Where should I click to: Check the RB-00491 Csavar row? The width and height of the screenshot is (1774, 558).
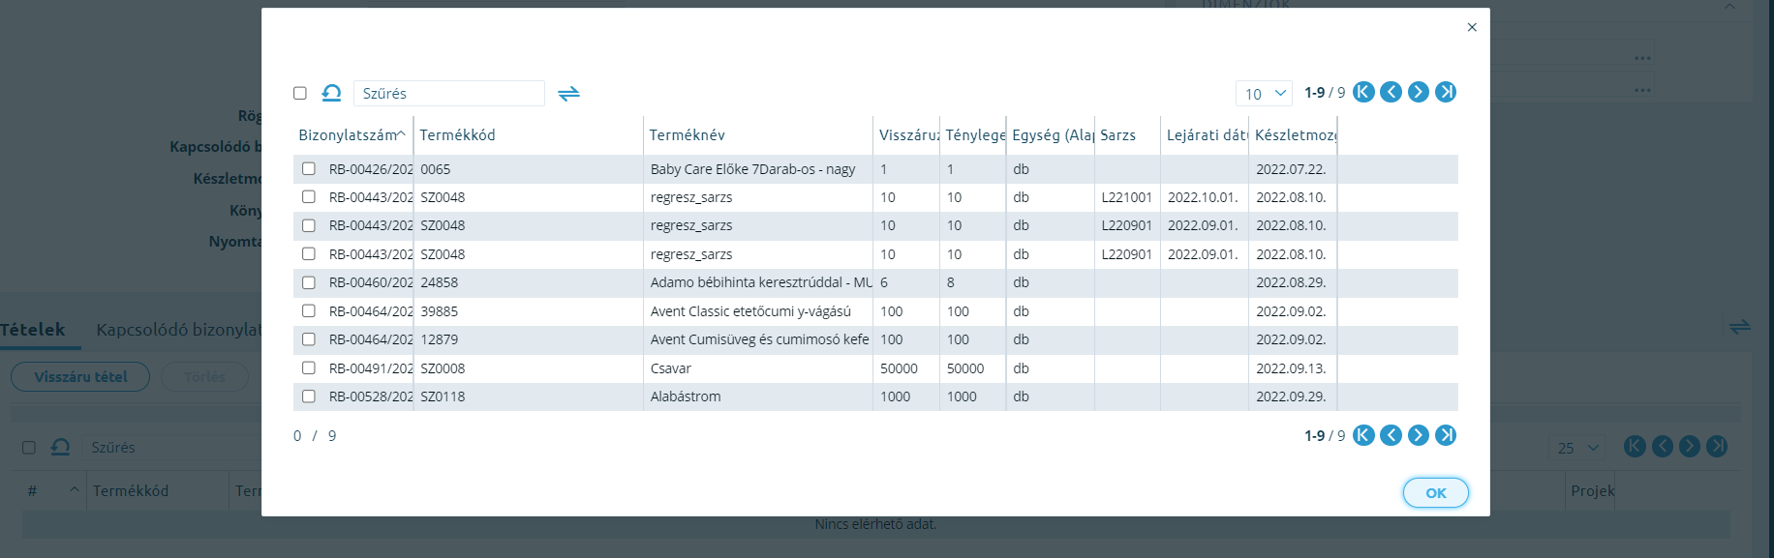pos(309,367)
